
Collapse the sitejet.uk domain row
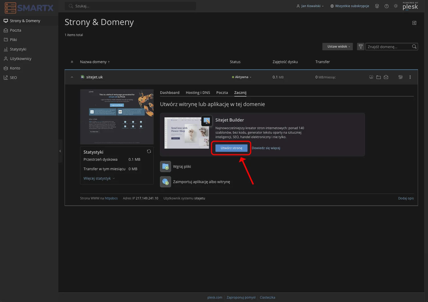tap(72, 77)
